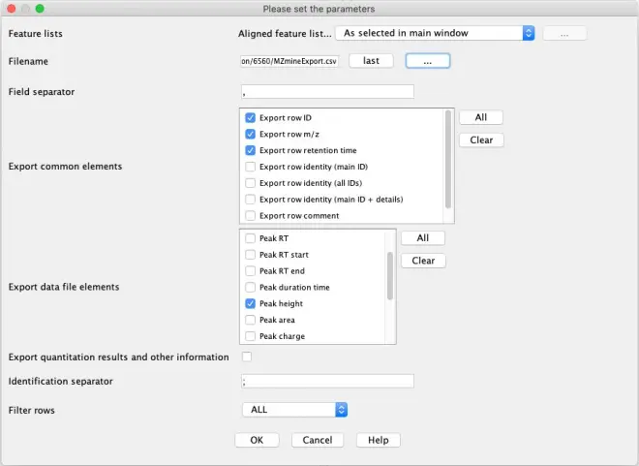Select All common elements

(x=481, y=117)
